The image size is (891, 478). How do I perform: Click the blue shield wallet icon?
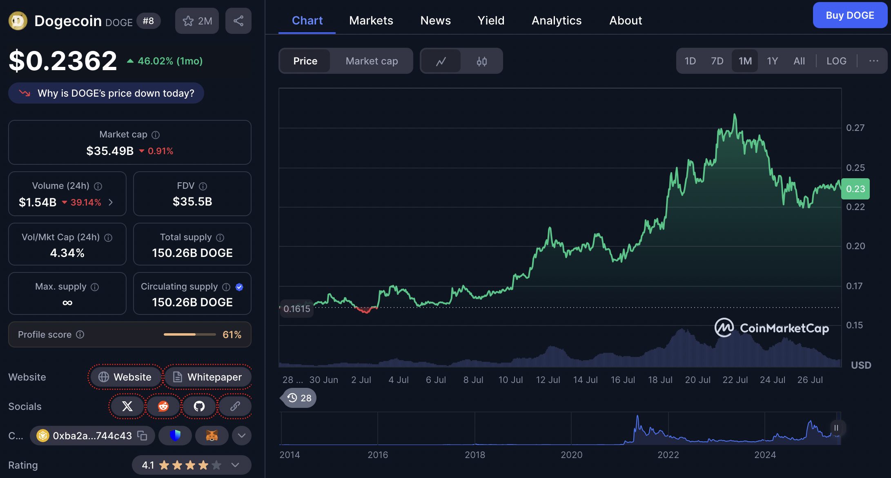click(175, 436)
